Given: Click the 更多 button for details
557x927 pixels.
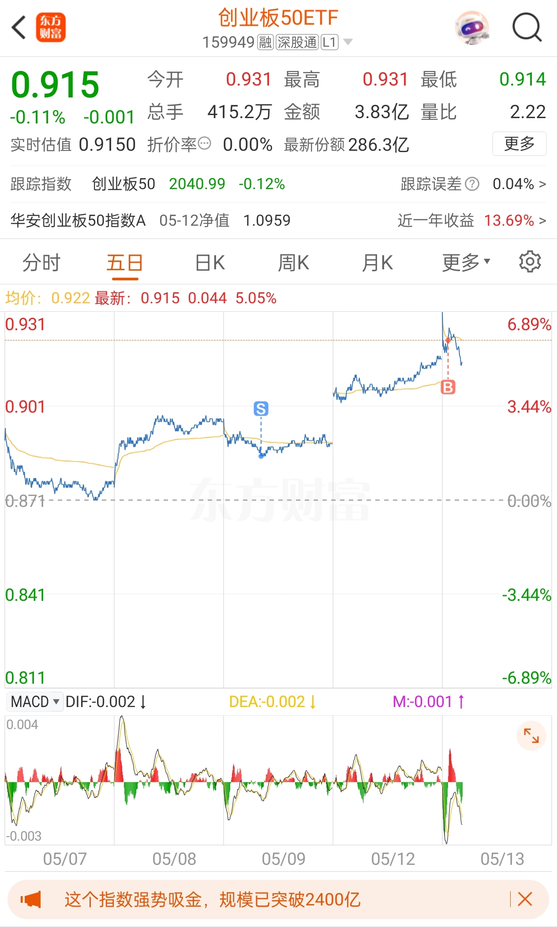Looking at the screenshot, I should [x=520, y=144].
